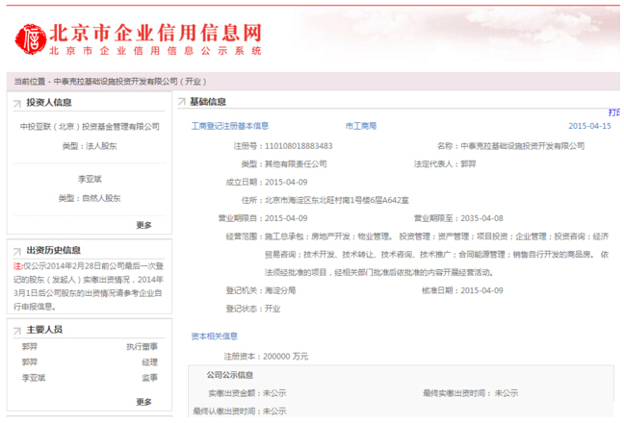Image resolution: width=624 pixels, height=423 pixels.
Task: Click the arrow icon beside 出资历史信息 header
Action: [16, 250]
